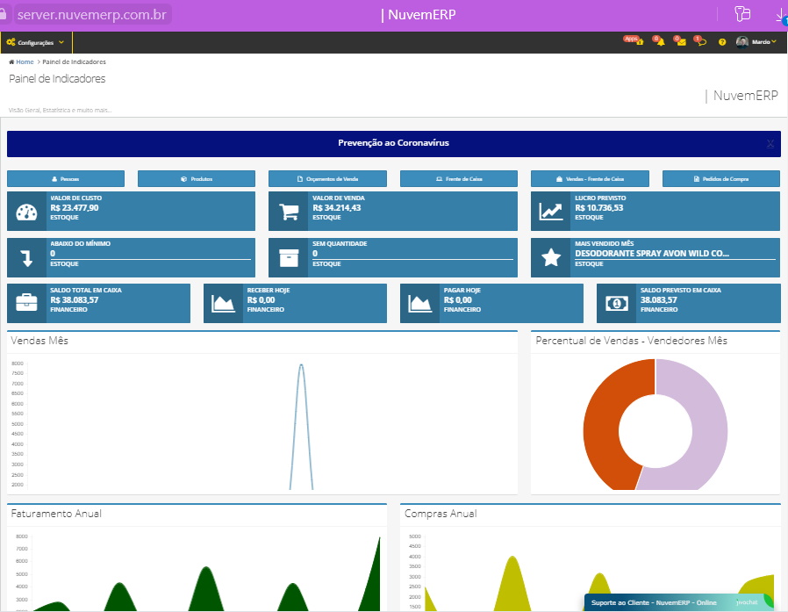Open the browser downloads arrow icon
The image size is (788, 612).
point(780,15)
